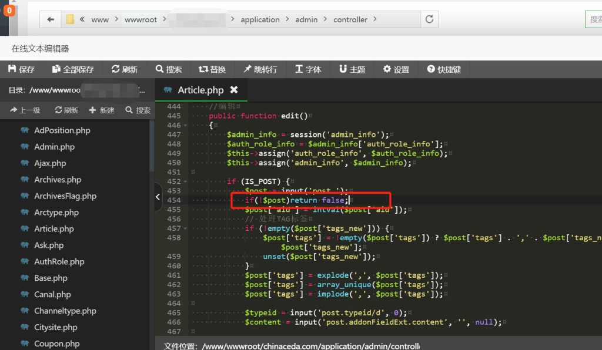Open Canal.php in file list
The image size is (602, 350).
pyautogui.click(x=52, y=295)
